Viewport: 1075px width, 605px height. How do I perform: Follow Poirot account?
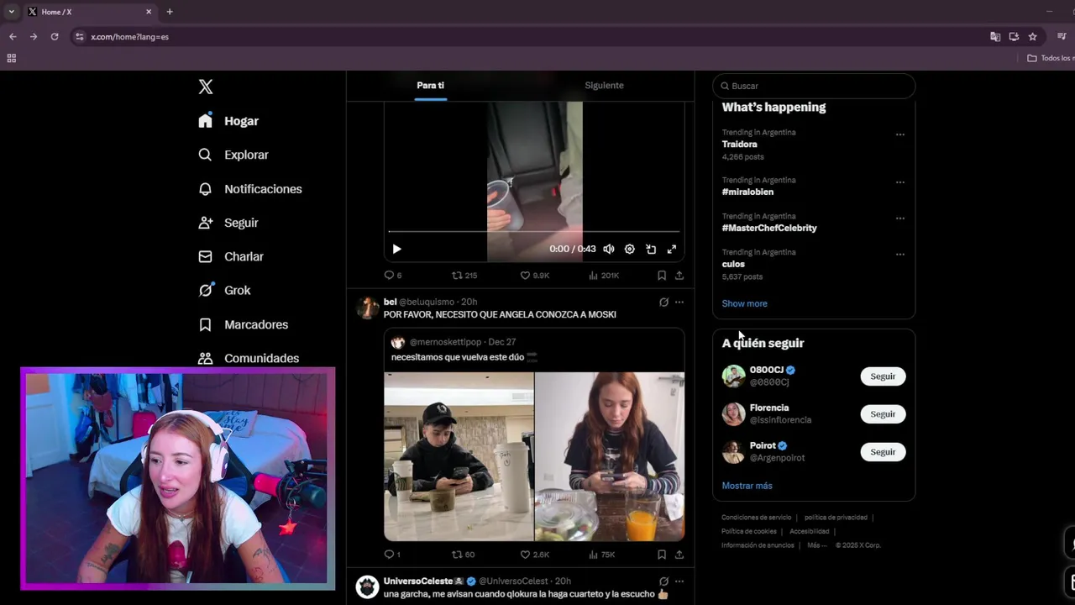coord(883,452)
